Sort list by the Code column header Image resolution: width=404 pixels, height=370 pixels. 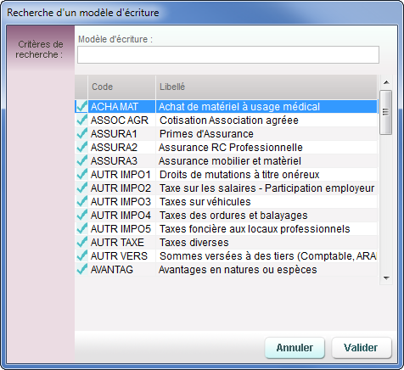tap(121, 87)
